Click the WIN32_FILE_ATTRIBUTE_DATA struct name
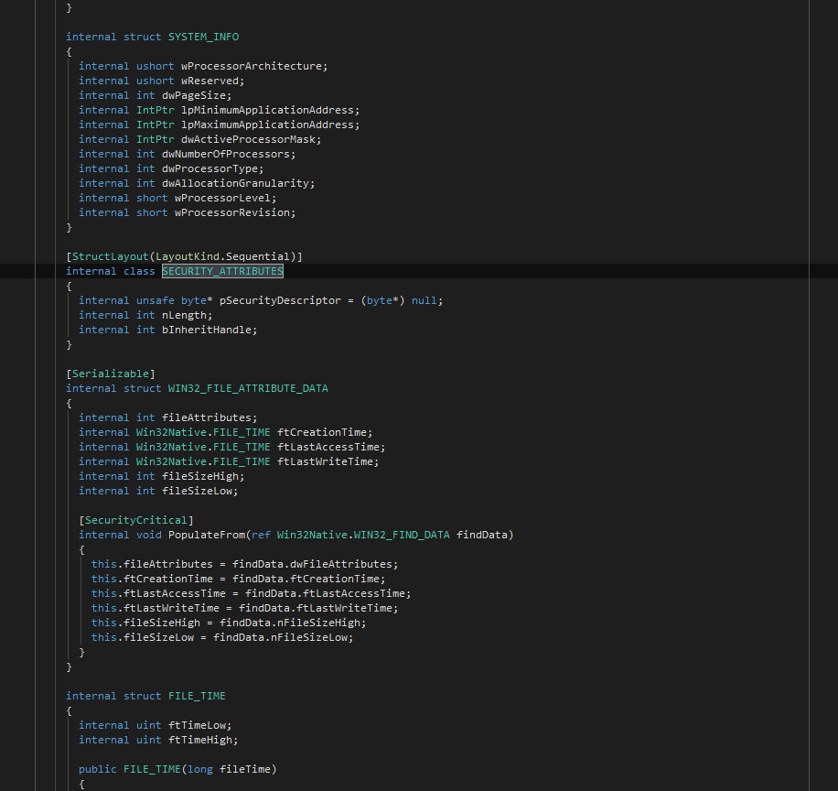The width and height of the screenshot is (838, 791). pos(248,388)
